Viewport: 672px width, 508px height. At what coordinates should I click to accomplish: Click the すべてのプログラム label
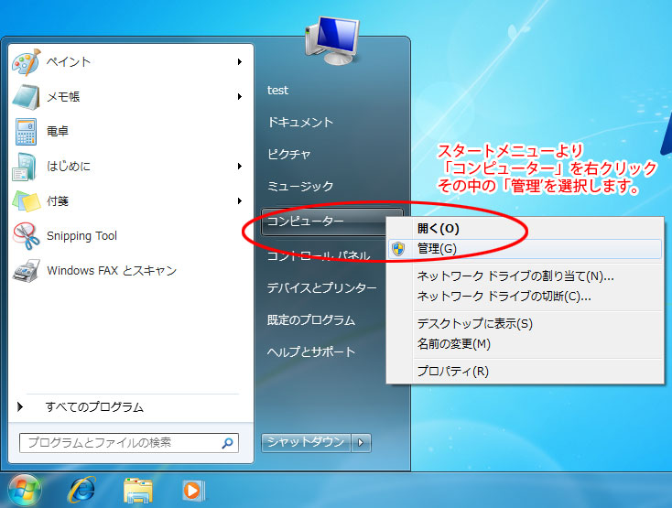[x=94, y=407]
